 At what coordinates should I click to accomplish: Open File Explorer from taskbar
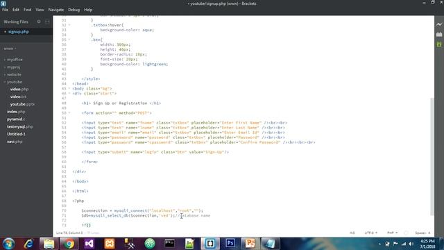(x=49, y=244)
